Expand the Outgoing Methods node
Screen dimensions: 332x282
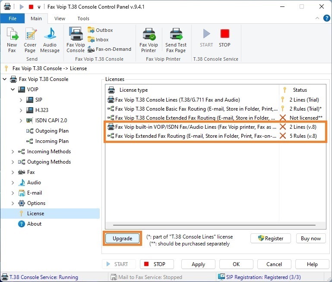pyautogui.click(x=13, y=162)
